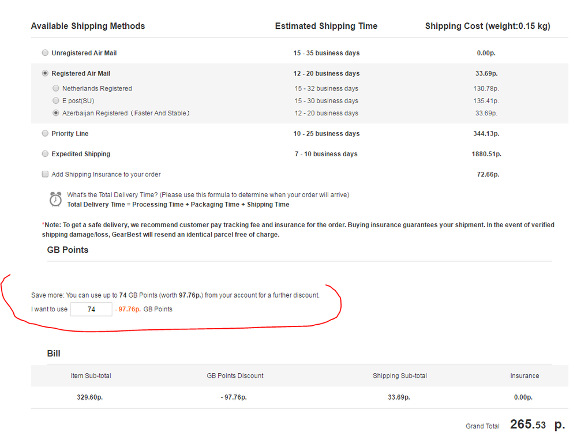This screenshot has width=577, height=436.
Task: Click the Shipping Sub-total column header
Action: coord(400,375)
